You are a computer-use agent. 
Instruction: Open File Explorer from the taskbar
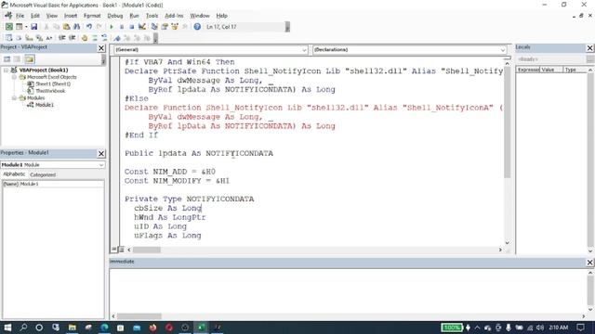(73, 328)
